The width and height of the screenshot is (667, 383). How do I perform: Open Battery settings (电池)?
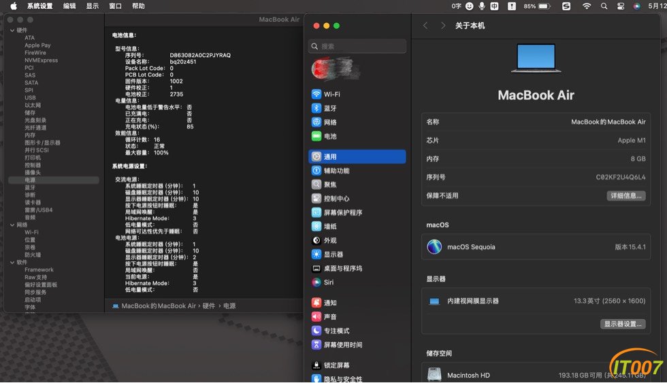(357, 137)
